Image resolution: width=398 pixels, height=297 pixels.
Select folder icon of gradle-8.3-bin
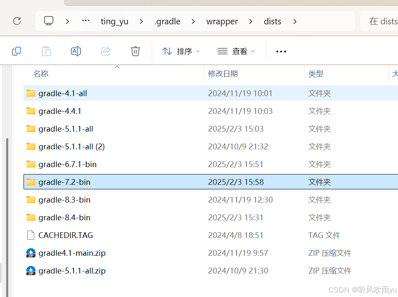pos(31,200)
